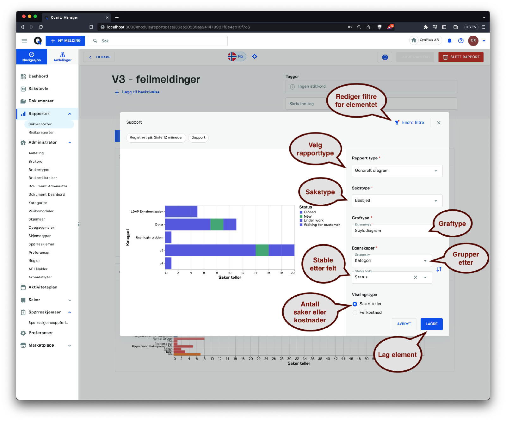The height and width of the screenshot is (421, 506).
Task: Open the Gruppe av Kategori dropdown
Action: click(391, 261)
